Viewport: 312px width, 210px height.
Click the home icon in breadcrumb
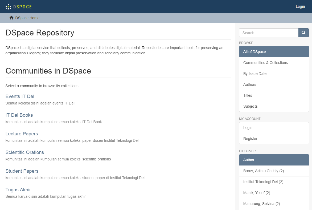click(11, 18)
